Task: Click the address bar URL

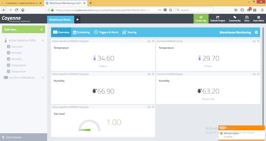Action: (x=103, y=10)
